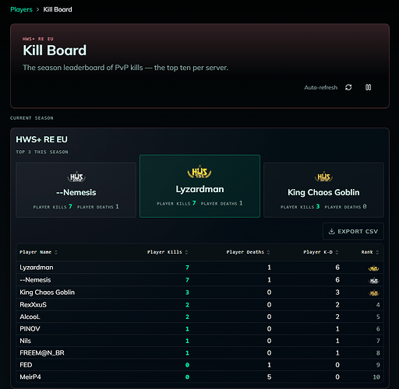Screen dimensions: 399x389
Task: Select the Nils row name
Action: tap(26, 341)
